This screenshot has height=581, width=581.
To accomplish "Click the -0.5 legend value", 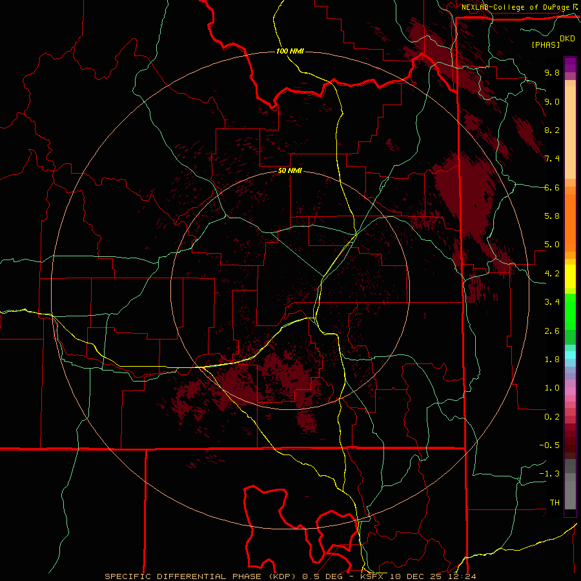I will point(549,445).
